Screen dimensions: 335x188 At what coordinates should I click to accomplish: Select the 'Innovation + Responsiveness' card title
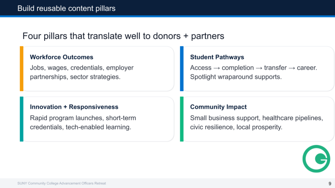(x=74, y=107)
